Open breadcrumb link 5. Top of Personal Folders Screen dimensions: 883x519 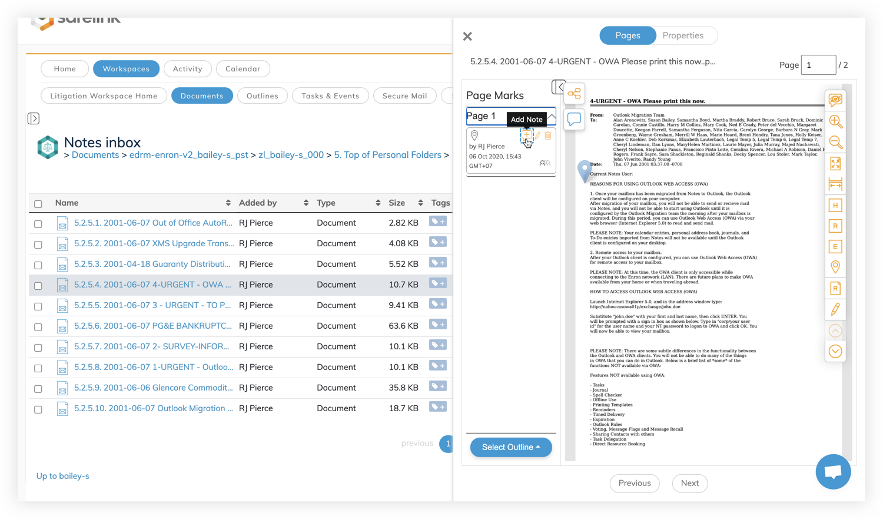pos(388,155)
